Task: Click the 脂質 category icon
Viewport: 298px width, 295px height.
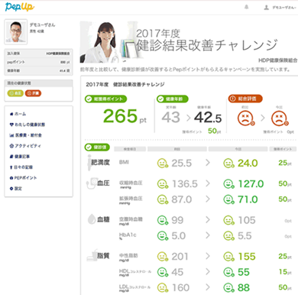Action: coord(92,255)
